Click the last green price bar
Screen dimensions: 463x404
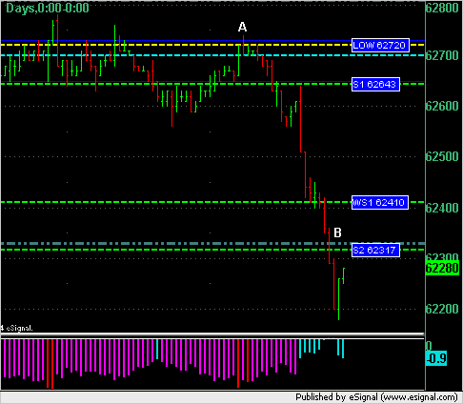click(x=343, y=275)
